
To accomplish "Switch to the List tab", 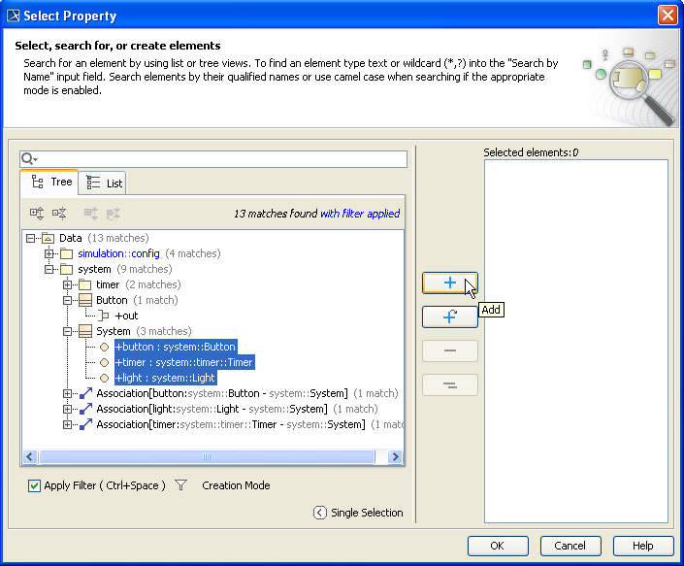I will (103, 183).
